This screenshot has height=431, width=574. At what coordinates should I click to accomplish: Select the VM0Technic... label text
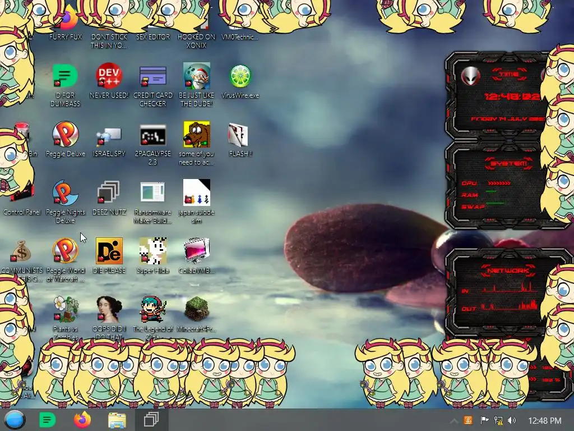pos(240,37)
